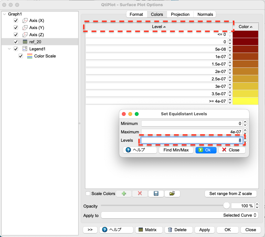Viewport: 265px width, 237px height.
Task: Click the Axis (Z) cube icon
Action: pos(25,35)
